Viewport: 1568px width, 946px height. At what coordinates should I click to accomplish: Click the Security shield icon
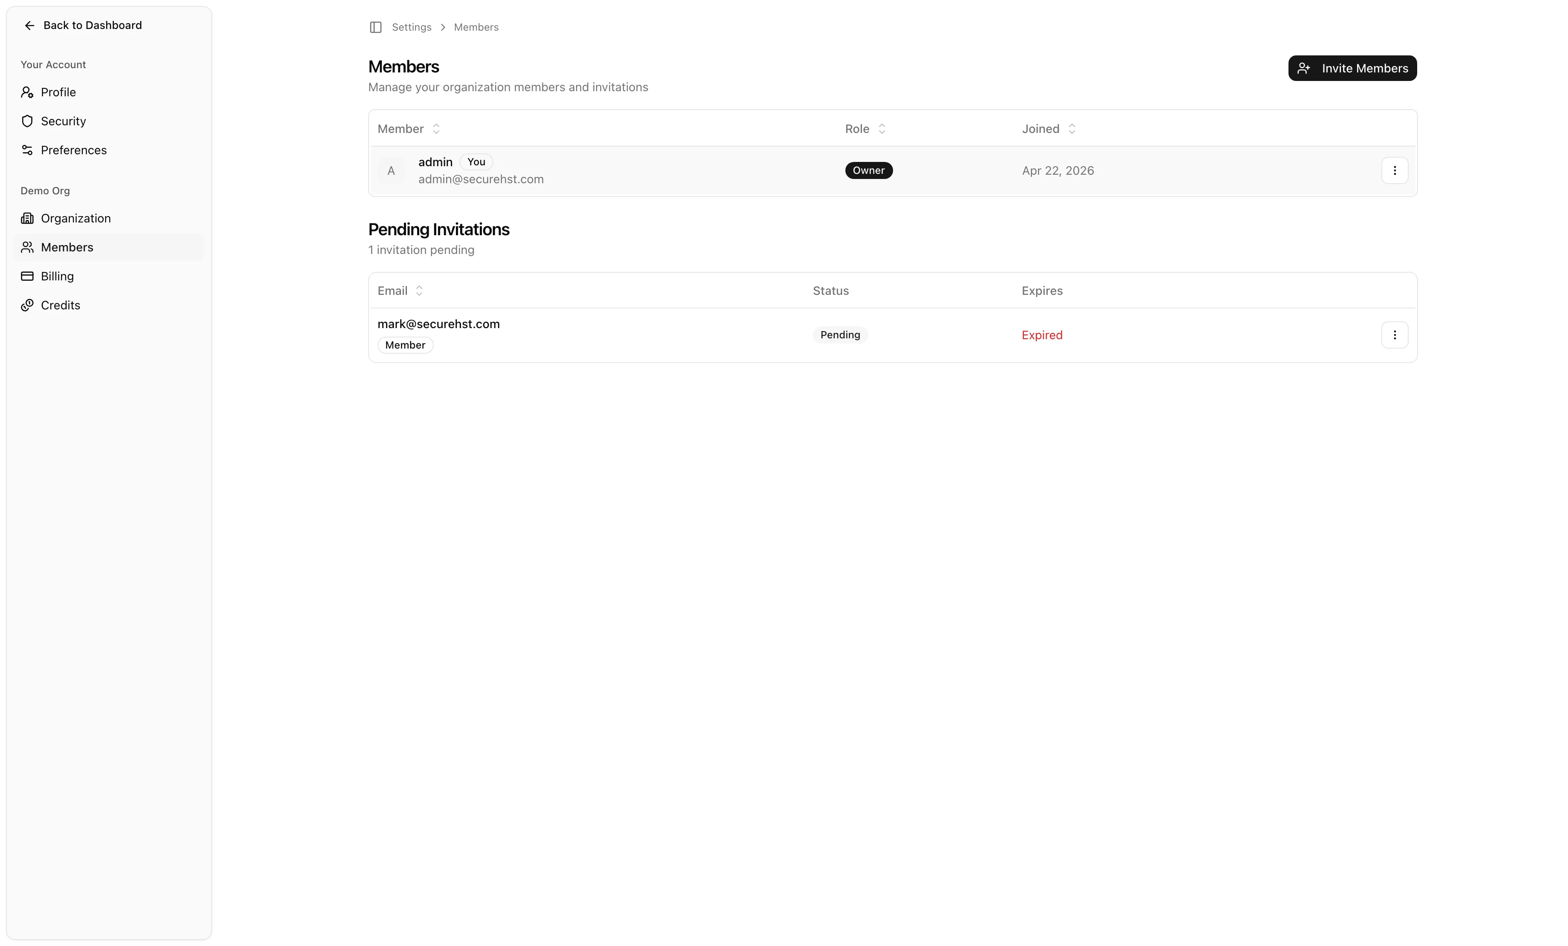click(27, 121)
